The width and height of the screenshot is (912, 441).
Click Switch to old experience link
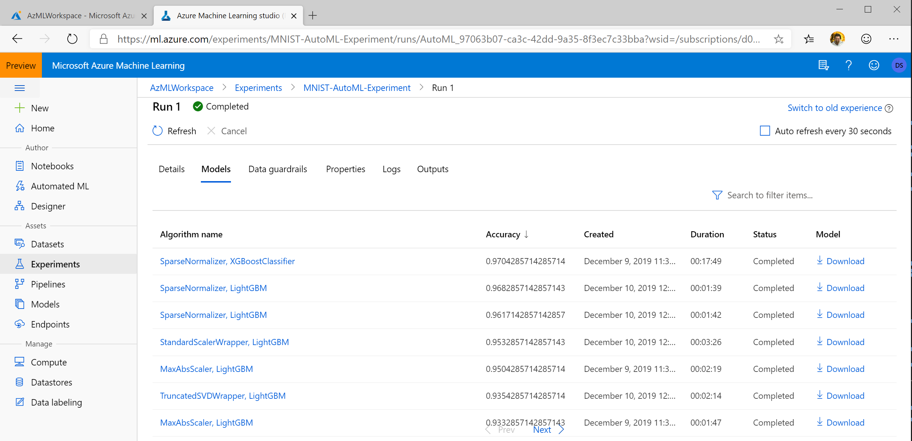coord(834,108)
